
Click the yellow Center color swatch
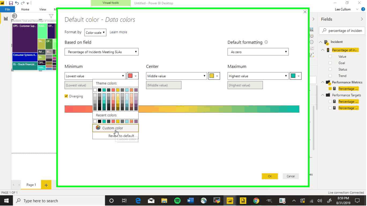(212, 76)
